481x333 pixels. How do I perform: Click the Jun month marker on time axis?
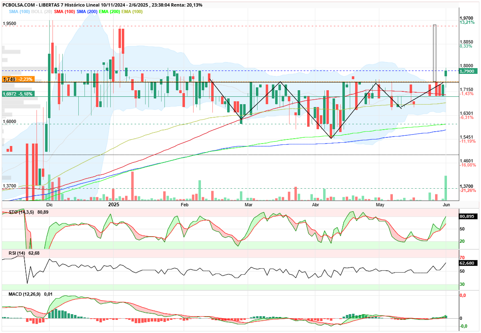click(x=446, y=205)
